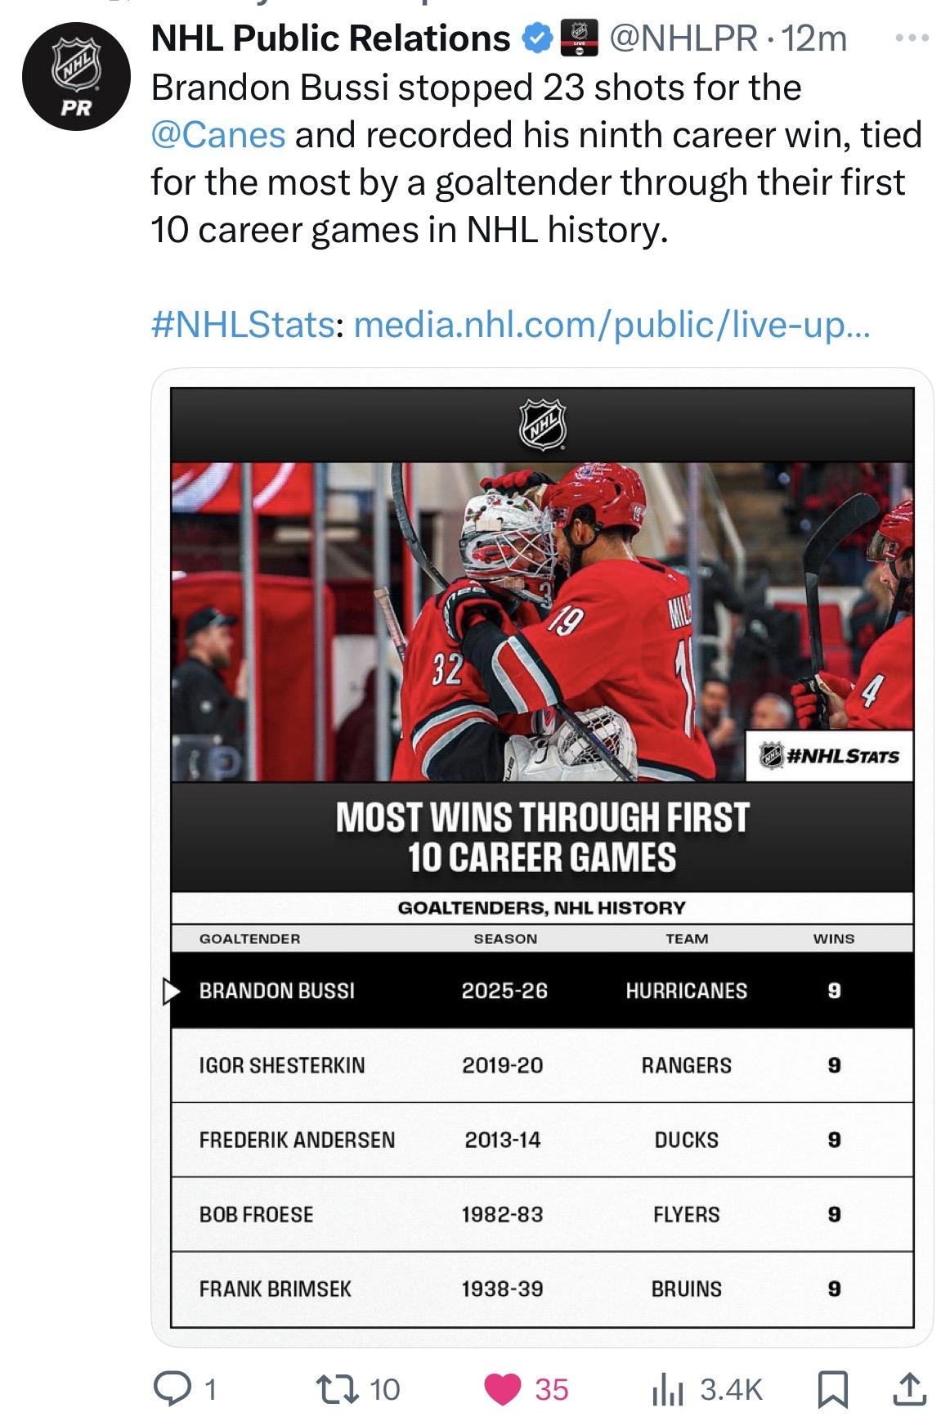Image resolution: width=941 pixels, height=1426 pixels.
Task: Open the media.nhl.com link
Action: pyautogui.click(x=612, y=325)
